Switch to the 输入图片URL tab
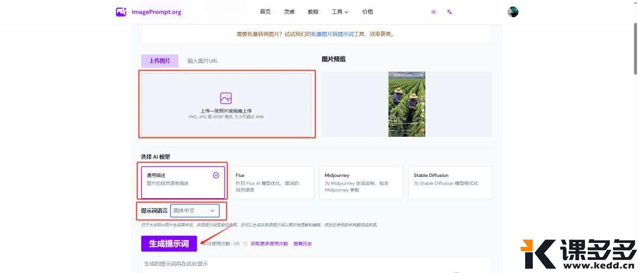This screenshot has width=638, height=273. pyautogui.click(x=203, y=61)
